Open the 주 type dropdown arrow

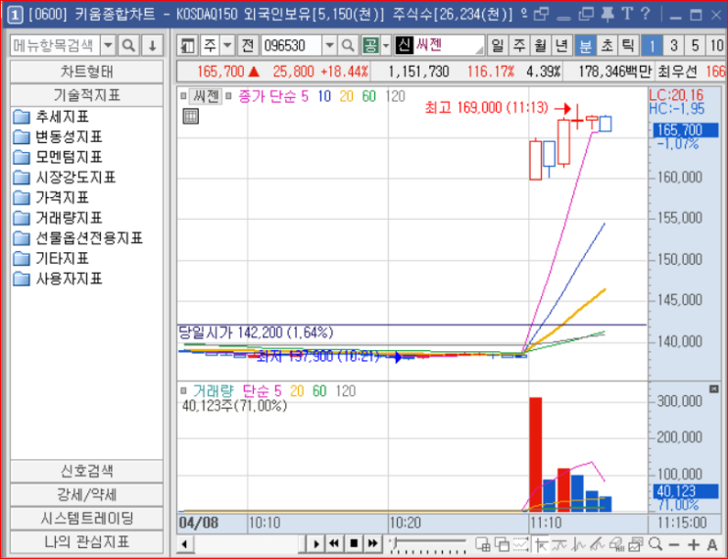pos(227,46)
